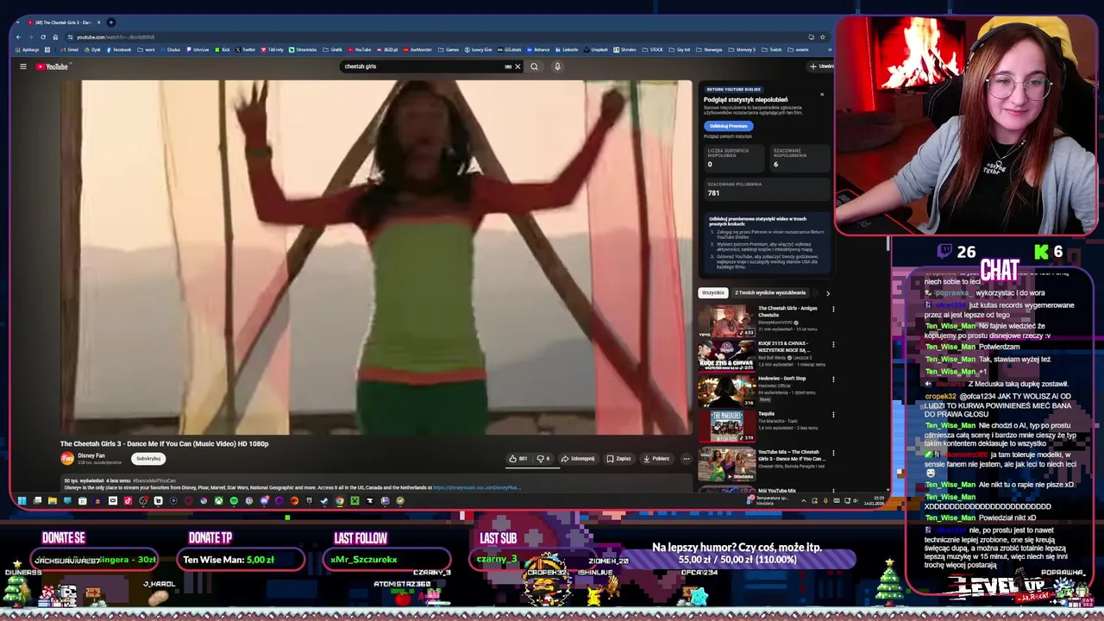Open Spotify from the taskbar

tap(234, 500)
